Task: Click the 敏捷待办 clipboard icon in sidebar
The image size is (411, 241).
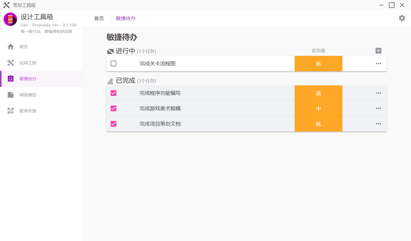Action: tap(11, 79)
